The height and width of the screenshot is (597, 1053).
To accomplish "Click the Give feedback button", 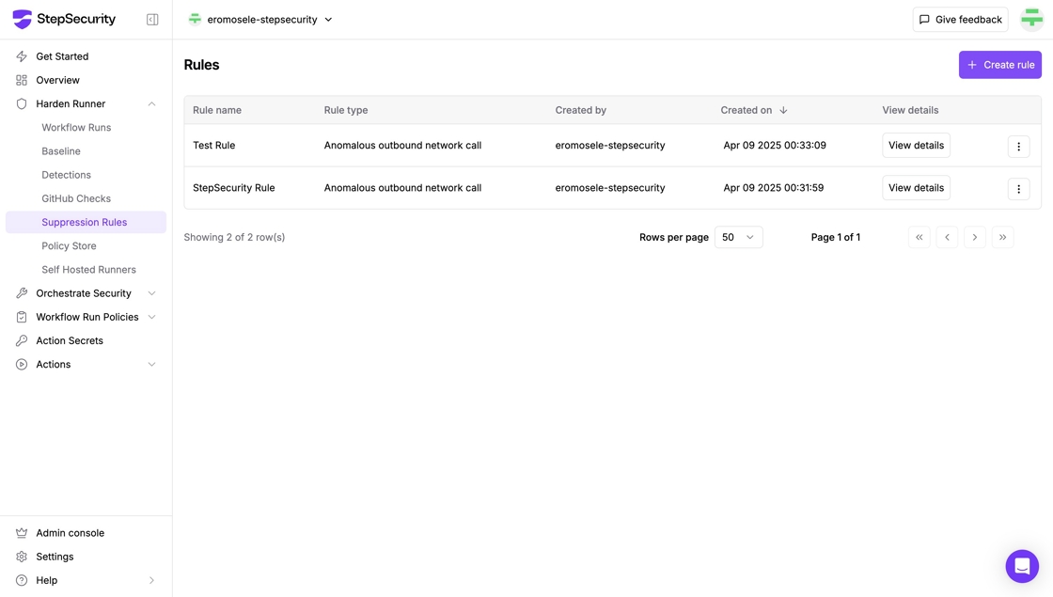I will click(960, 20).
